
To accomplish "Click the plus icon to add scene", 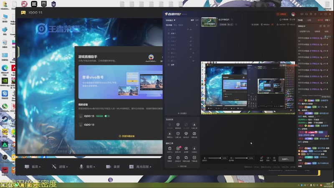I will pyautogui.click(x=197, y=25).
